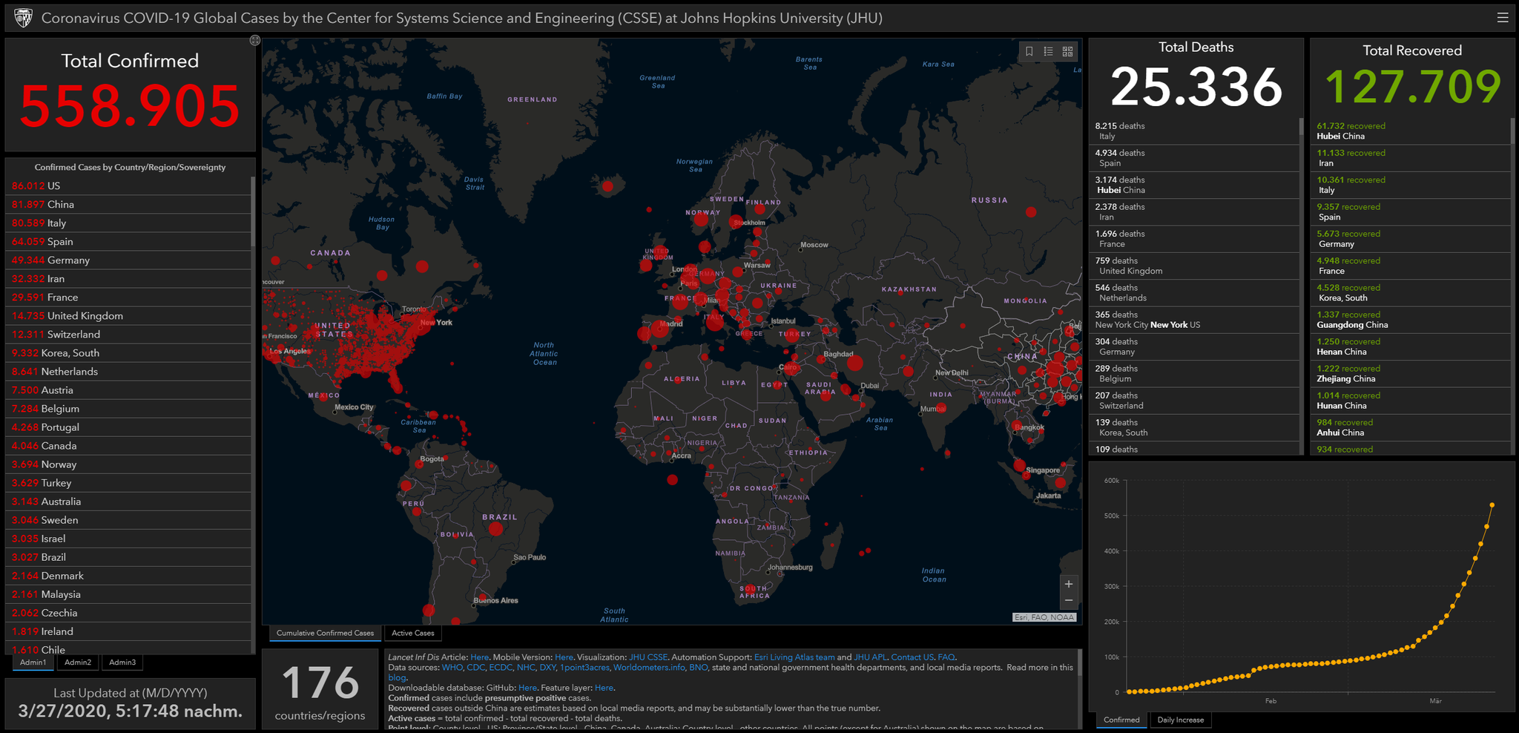Click the 365 deaths New York City entry
Image resolution: width=1519 pixels, height=733 pixels.
tap(1194, 320)
